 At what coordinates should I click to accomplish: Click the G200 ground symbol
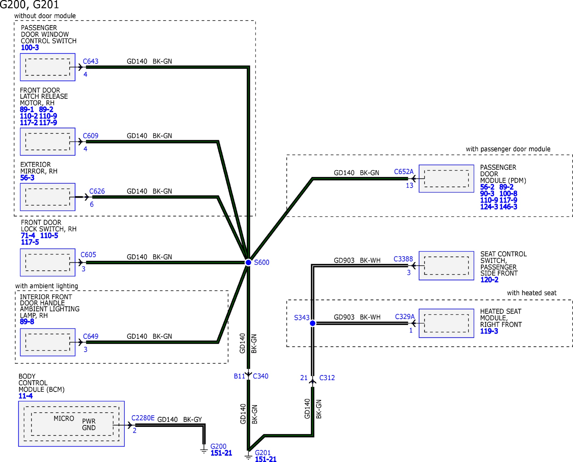pyautogui.click(x=204, y=451)
